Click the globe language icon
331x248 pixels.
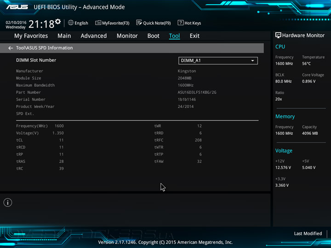pyautogui.click(x=71, y=23)
